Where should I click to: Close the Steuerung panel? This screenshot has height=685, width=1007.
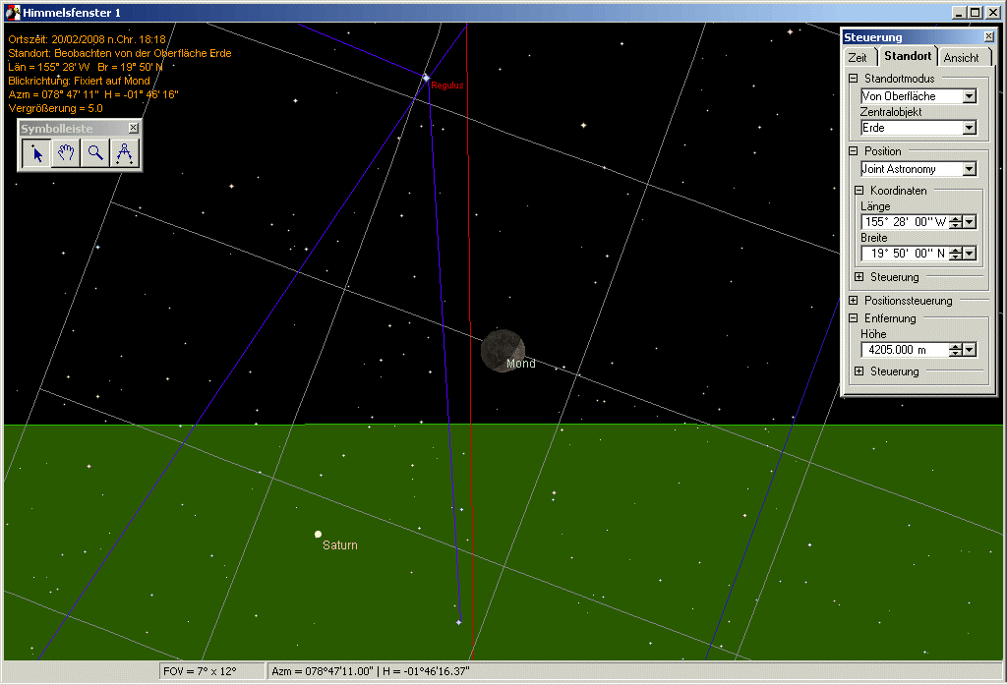[988, 36]
